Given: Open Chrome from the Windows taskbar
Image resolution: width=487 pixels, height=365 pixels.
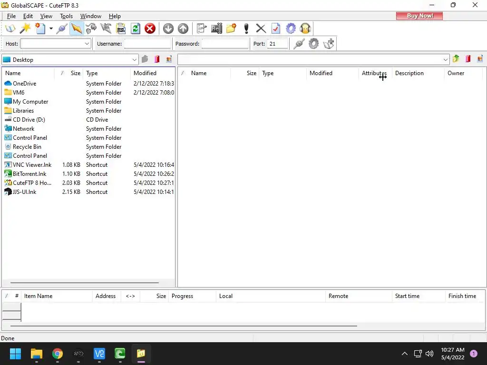Looking at the screenshot, I should [x=58, y=354].
